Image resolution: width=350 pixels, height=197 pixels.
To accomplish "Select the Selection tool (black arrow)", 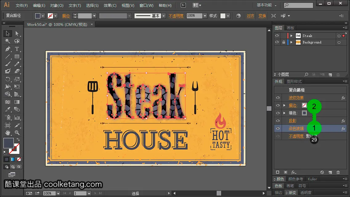I will [x=8, y=34].
